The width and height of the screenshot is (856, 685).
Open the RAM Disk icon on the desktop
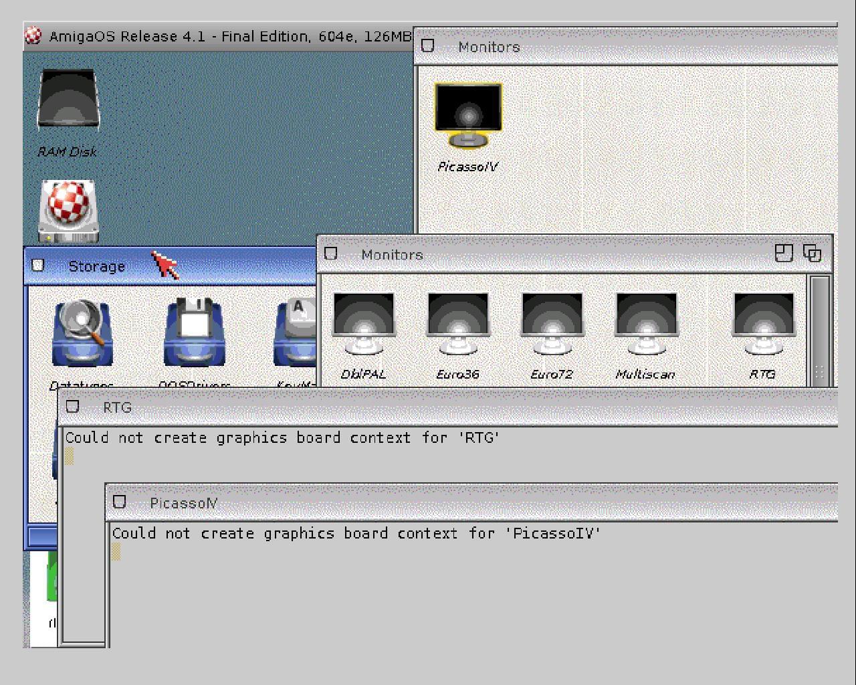coord(68,112)
